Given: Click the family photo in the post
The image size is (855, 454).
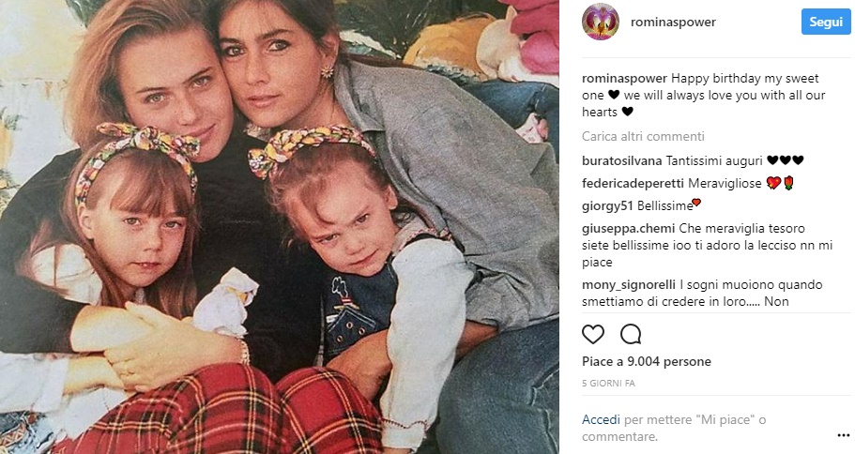Looking at the screenshot, I should (279, 227).
